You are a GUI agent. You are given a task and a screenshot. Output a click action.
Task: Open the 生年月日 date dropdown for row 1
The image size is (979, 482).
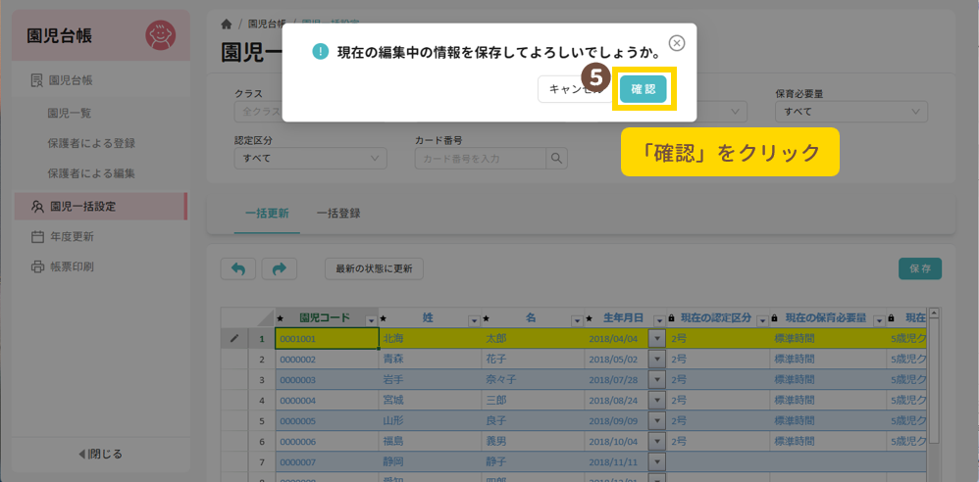(656, 339)
